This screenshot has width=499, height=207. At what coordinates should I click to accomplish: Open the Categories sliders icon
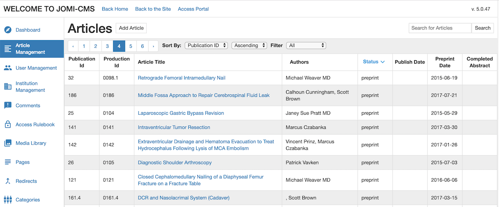tap(7, 200)
